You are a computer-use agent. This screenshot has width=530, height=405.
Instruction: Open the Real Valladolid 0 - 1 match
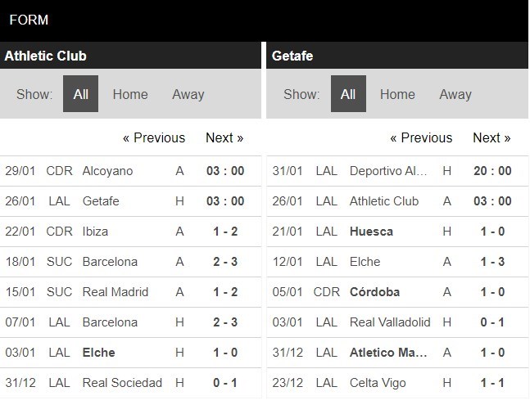point(397,322)
